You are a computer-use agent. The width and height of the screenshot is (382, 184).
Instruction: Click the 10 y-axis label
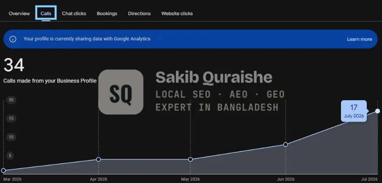click(11, 137)
